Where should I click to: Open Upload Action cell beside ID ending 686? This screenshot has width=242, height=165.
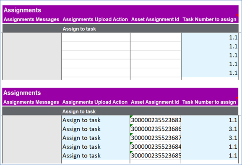coord(96,129)
